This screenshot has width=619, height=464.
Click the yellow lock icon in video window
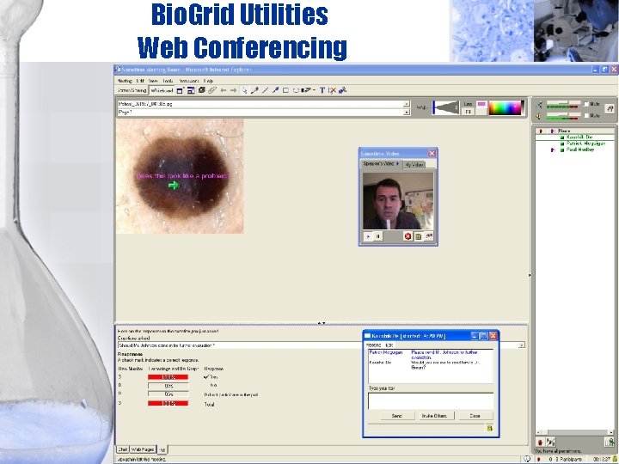pos(418,236)
